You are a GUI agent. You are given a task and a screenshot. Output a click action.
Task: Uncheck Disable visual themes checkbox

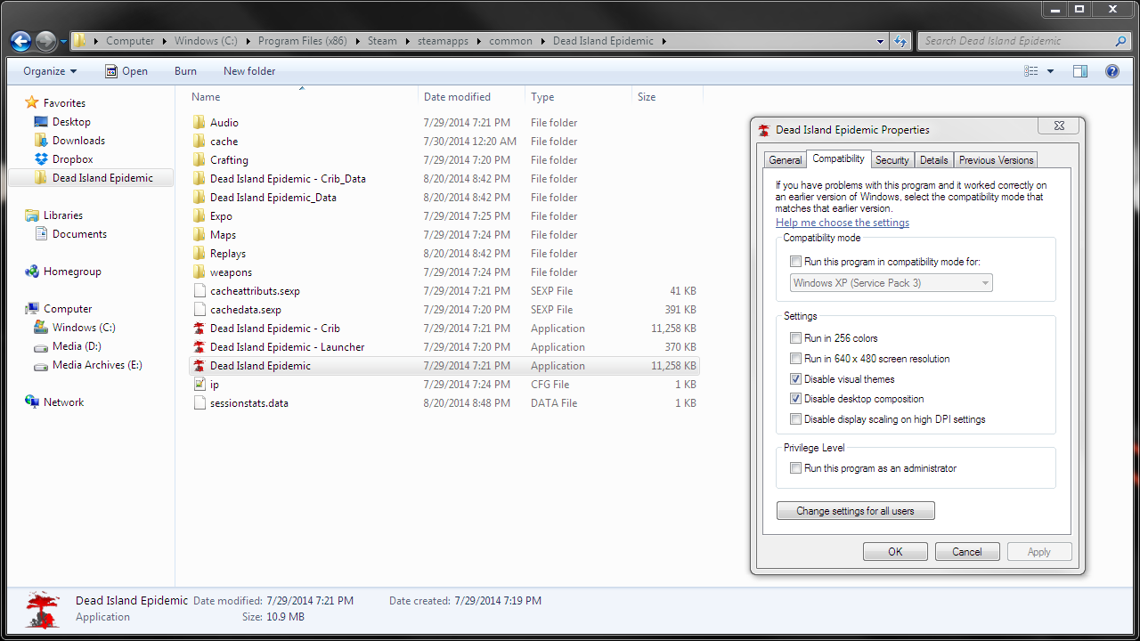pyautogui.click(x=796, y=379)
